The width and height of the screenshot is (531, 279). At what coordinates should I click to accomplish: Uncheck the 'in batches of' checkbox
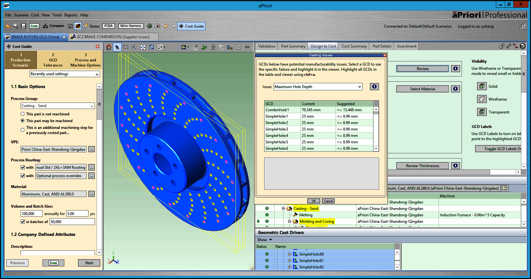[23, 221]
